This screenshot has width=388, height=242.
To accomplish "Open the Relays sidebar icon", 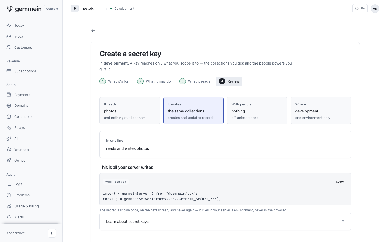I will (x=9, y=127).
